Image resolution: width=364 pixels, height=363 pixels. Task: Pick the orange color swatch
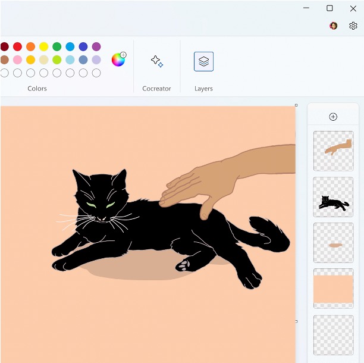[x=31, y=46]
